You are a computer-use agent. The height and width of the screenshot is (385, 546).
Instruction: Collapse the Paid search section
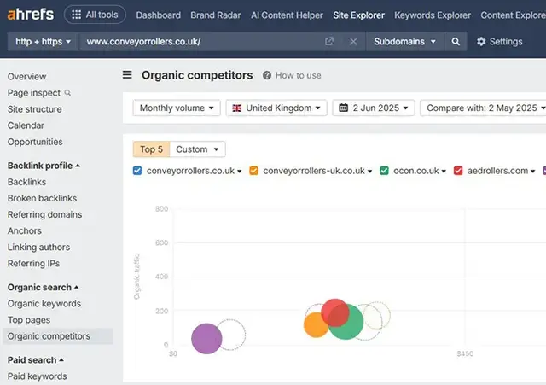pos(36,360)
